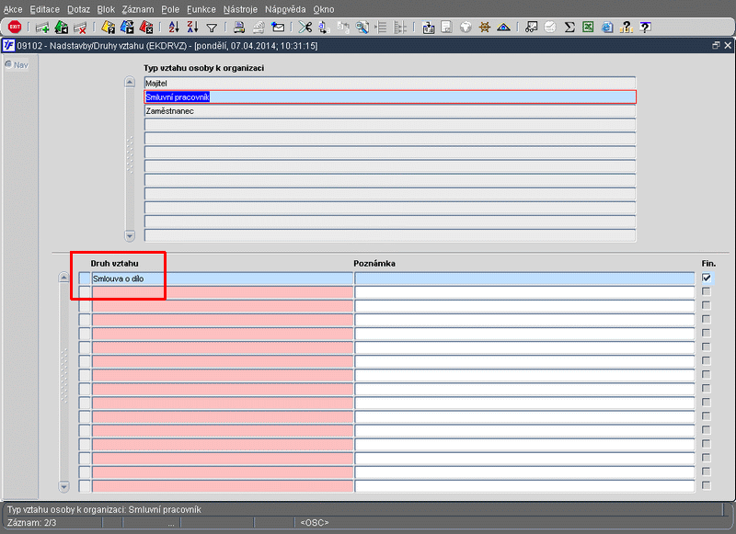Viewport: 736px width, 534px height.
Task: Open the Internet Explorer icon in the toolbar
Action: 607,28
